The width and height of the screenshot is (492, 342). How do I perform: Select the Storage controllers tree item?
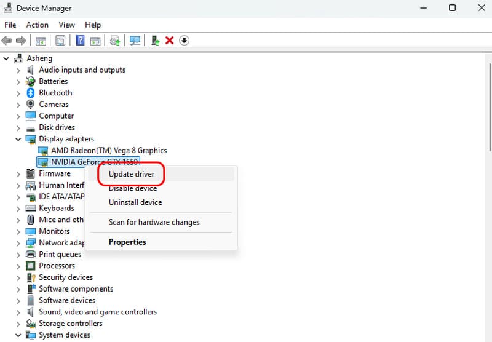point(70,324)
